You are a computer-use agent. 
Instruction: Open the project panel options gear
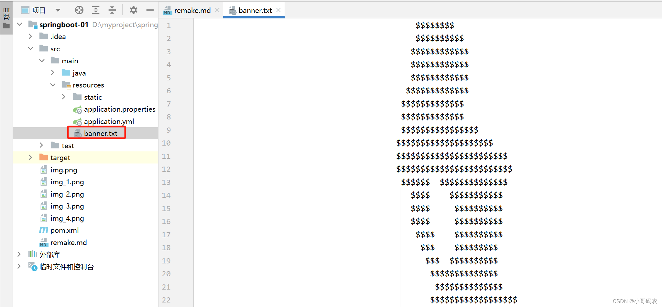tap(134, 10)
